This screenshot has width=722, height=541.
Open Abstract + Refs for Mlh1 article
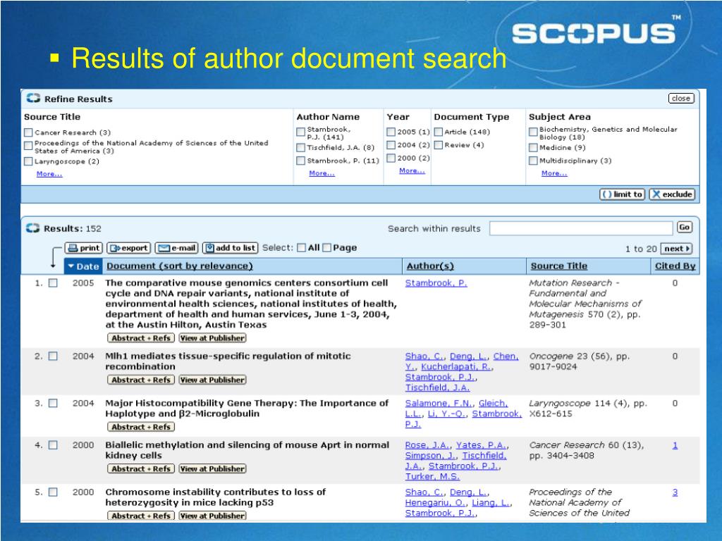141,380
